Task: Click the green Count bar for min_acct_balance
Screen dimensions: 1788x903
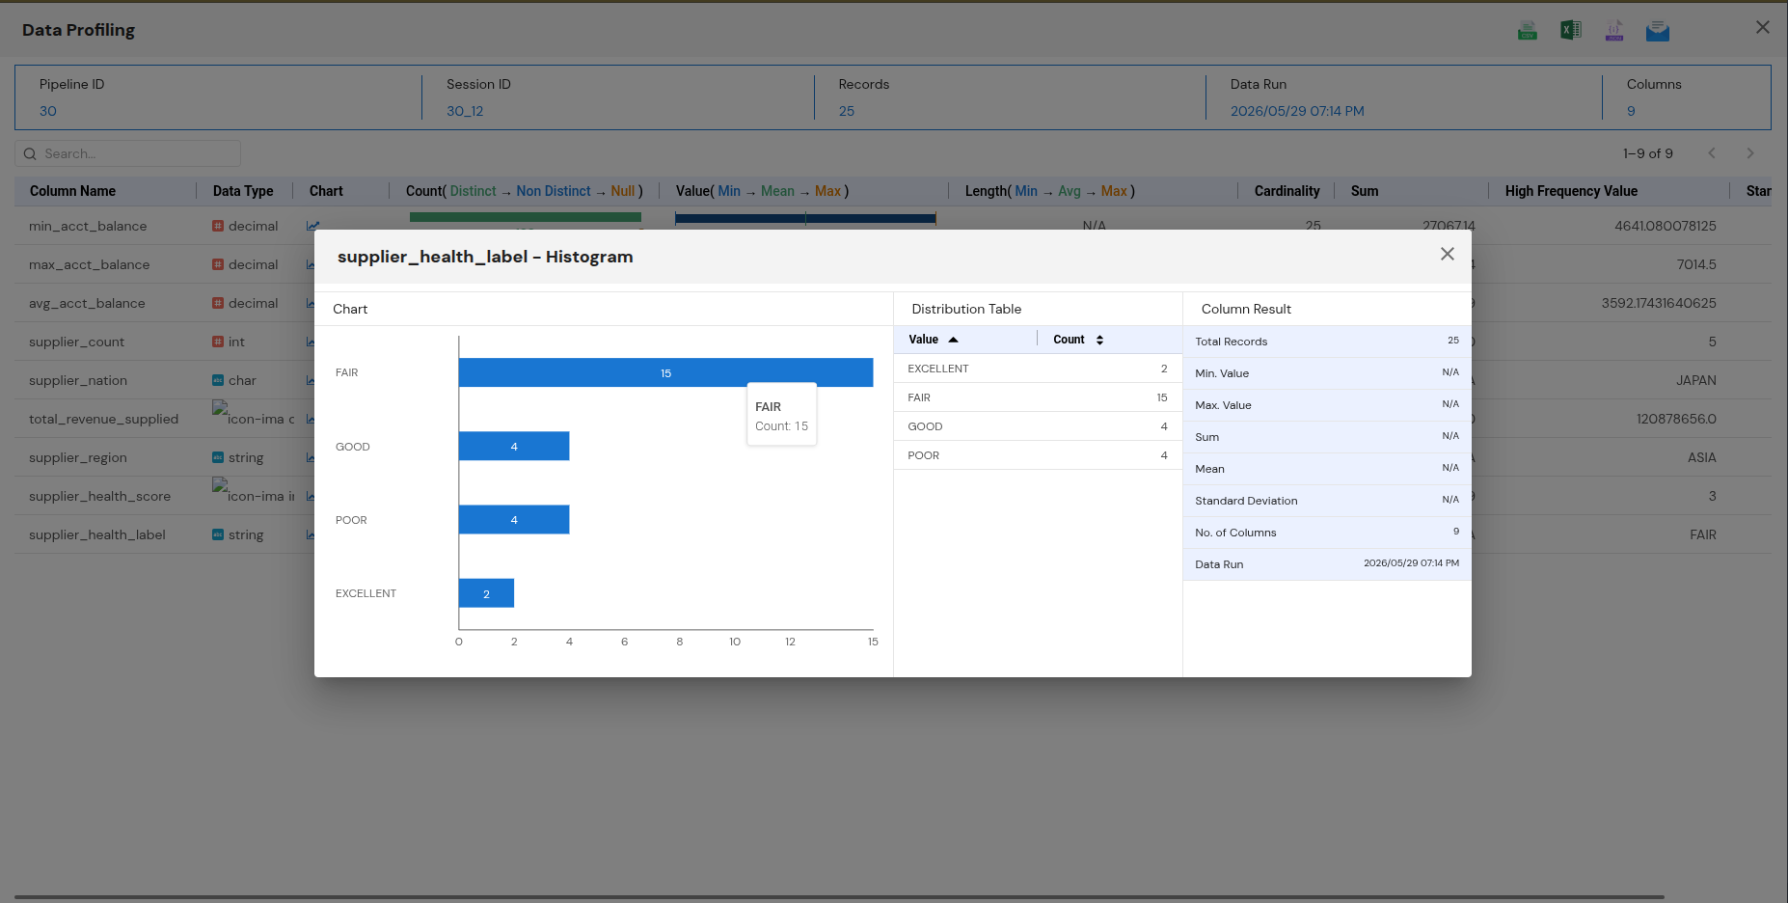Action: pyautogui.click(x=526, y=217)
